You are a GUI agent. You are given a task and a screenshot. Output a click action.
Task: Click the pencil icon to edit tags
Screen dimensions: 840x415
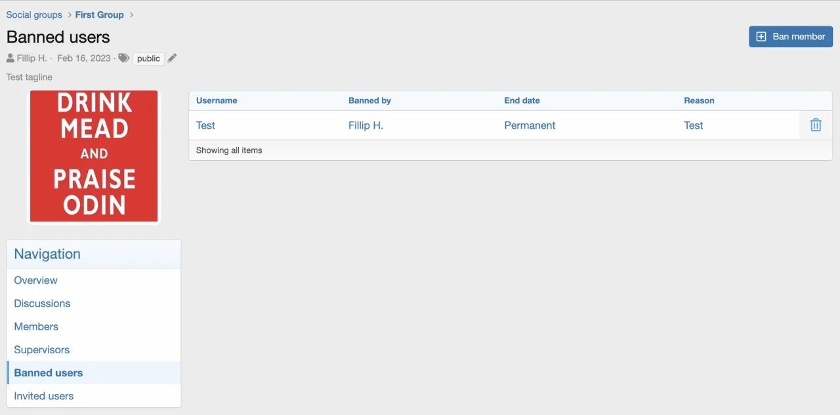pyautogui.click(x=172, y=58)
